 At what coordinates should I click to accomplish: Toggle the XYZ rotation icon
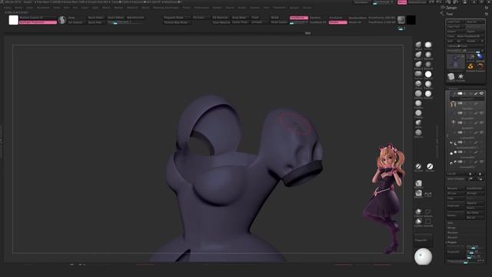point(428,194)
